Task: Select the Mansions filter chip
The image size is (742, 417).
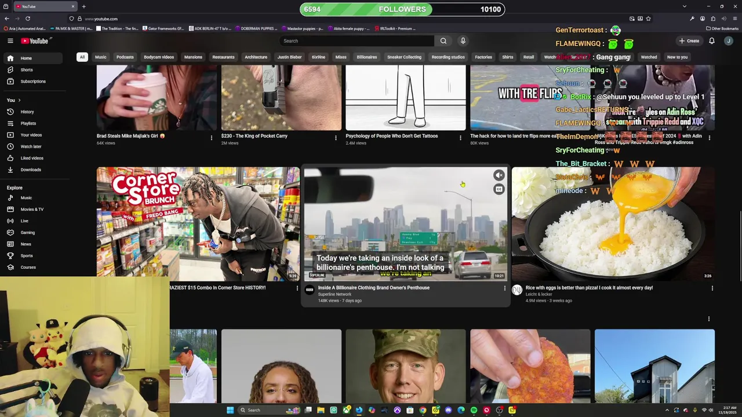Action: [x=193, y=57]
